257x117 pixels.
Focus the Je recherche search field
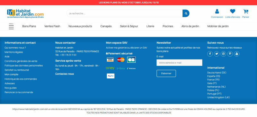coord(125,13)
